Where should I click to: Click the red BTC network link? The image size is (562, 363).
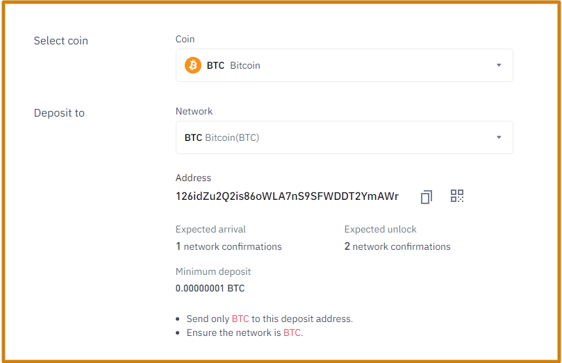[292, 332]
